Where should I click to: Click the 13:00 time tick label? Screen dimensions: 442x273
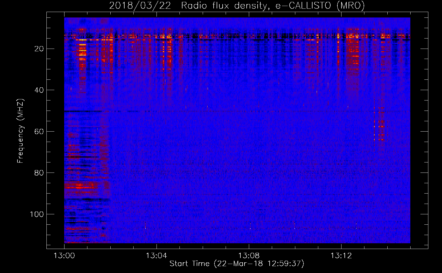[64, 256]
